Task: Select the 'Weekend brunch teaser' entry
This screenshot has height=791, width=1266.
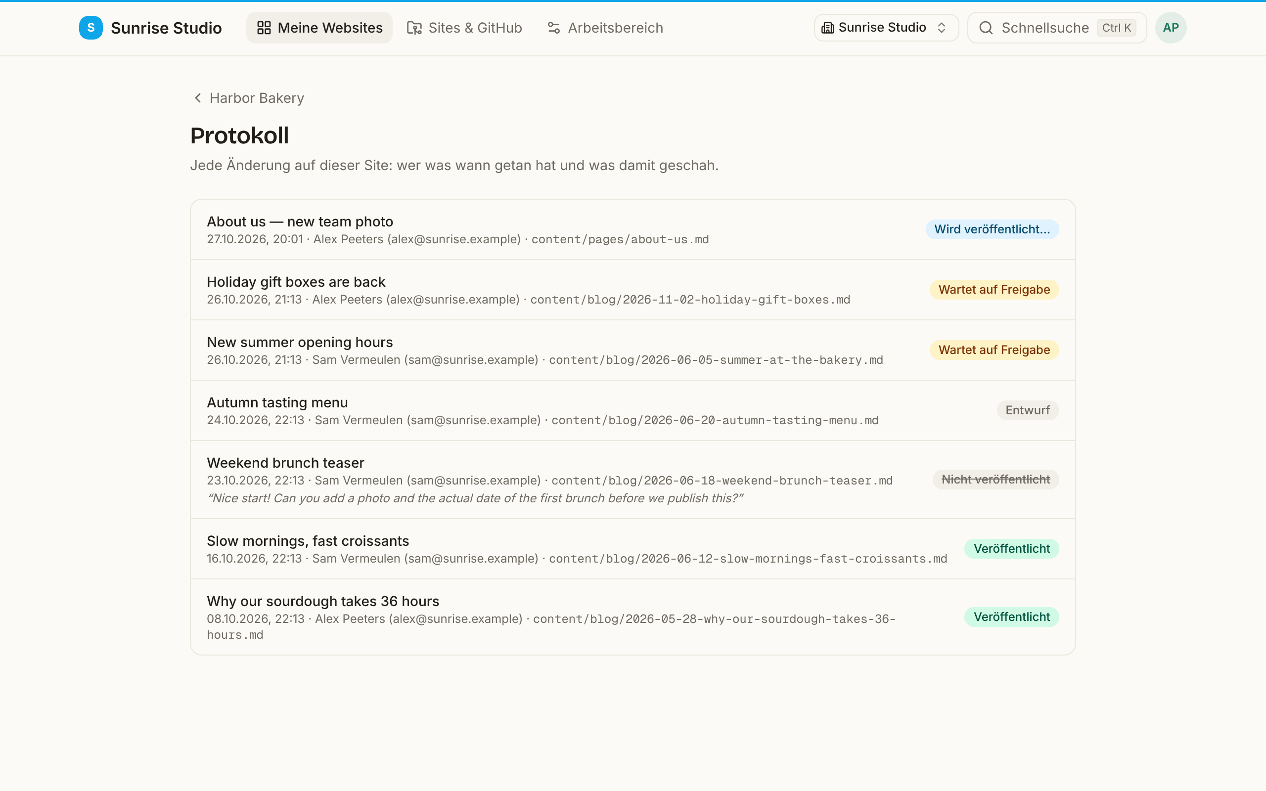Action: (633, 480)
